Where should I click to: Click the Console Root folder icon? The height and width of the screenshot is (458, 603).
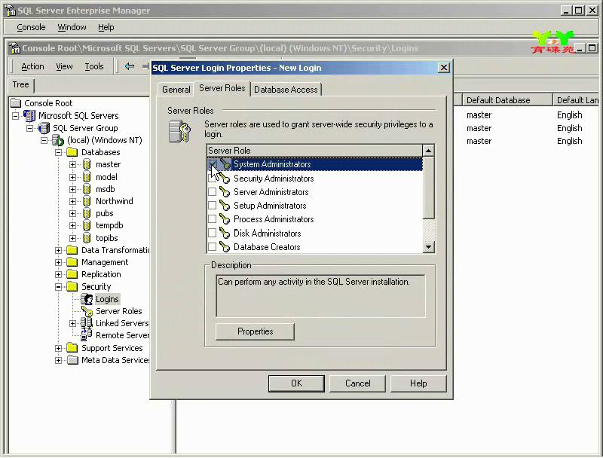(x=15, y=103)
